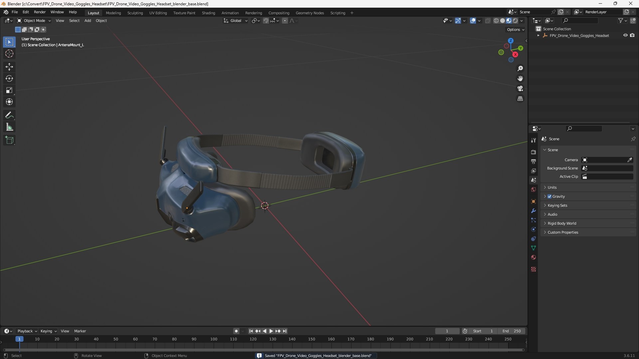Open the Texture properties tab
Image resolution: width=639 pixels, height=359 pixels.
(533, 269)
